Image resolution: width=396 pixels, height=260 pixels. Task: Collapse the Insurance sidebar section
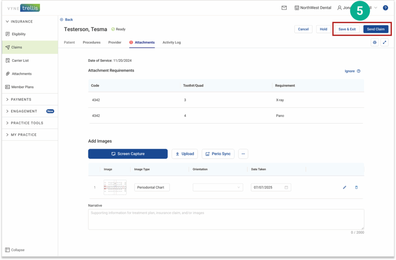point(22,22)
